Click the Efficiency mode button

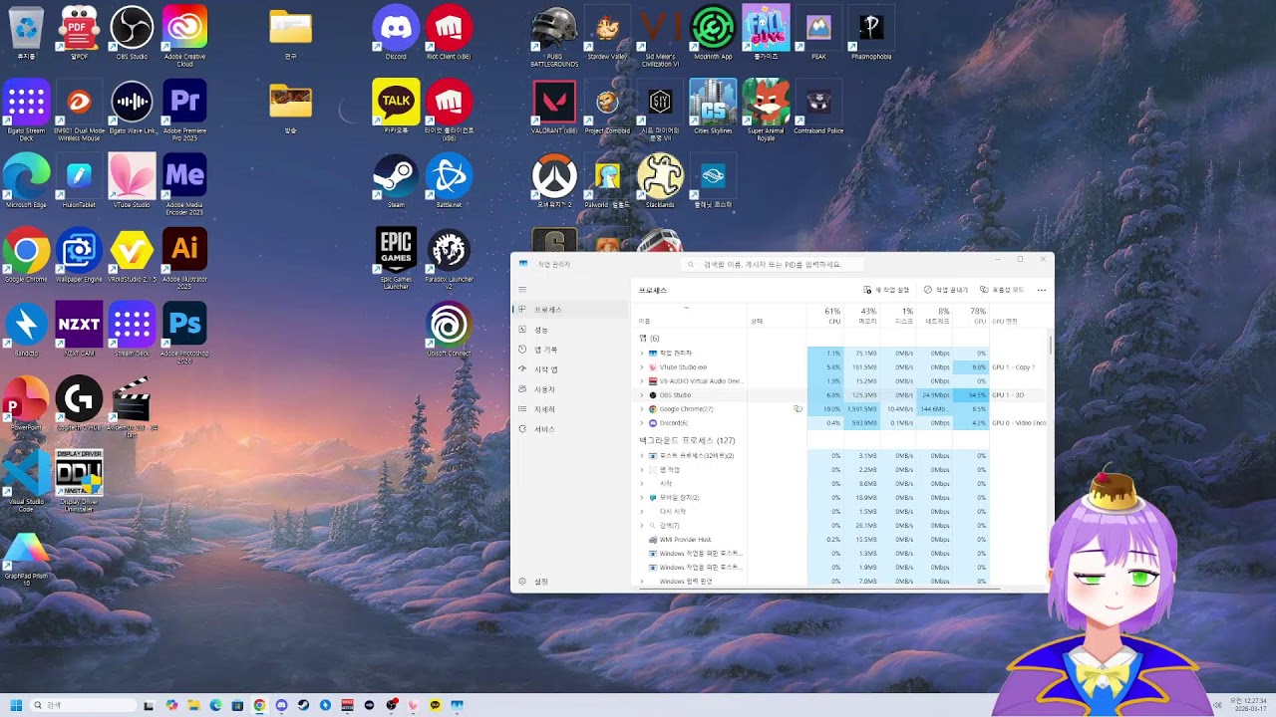click(x=1002, y=290)
